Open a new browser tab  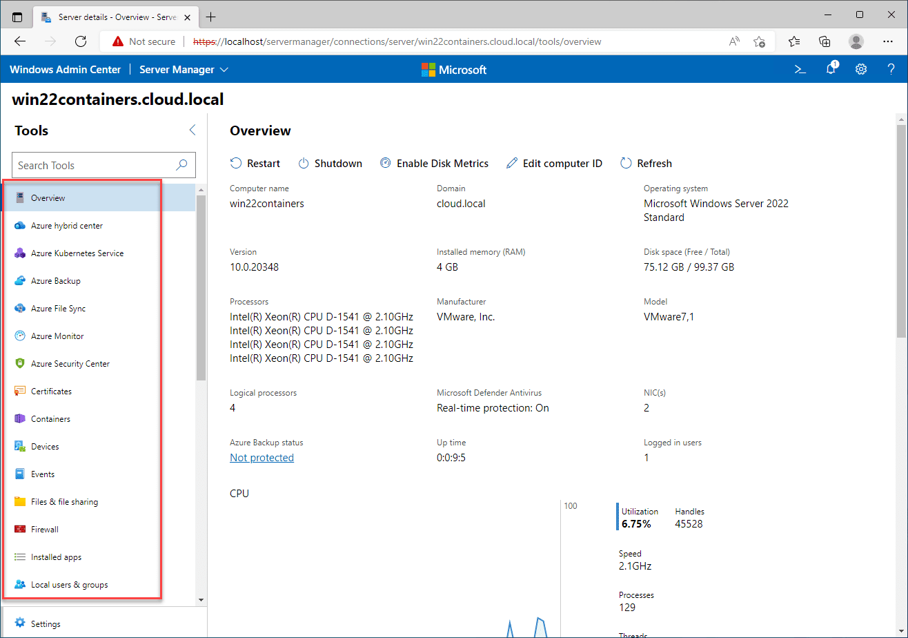coord(211,17)
